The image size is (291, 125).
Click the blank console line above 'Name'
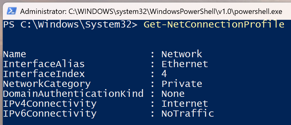[147, 44]
